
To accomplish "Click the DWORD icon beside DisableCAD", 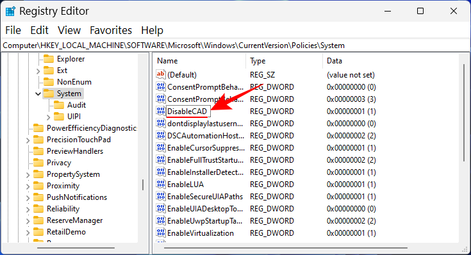I will click(161, 111).
